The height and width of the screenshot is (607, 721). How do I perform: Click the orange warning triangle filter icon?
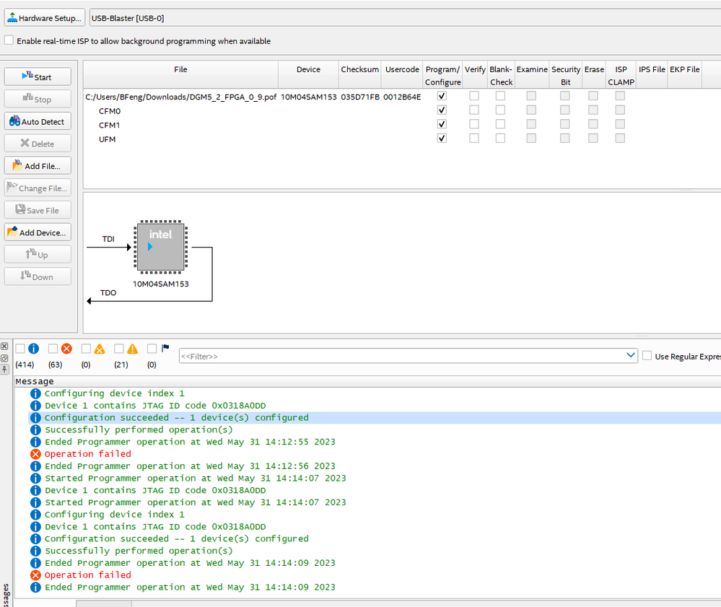coord(132,349)
